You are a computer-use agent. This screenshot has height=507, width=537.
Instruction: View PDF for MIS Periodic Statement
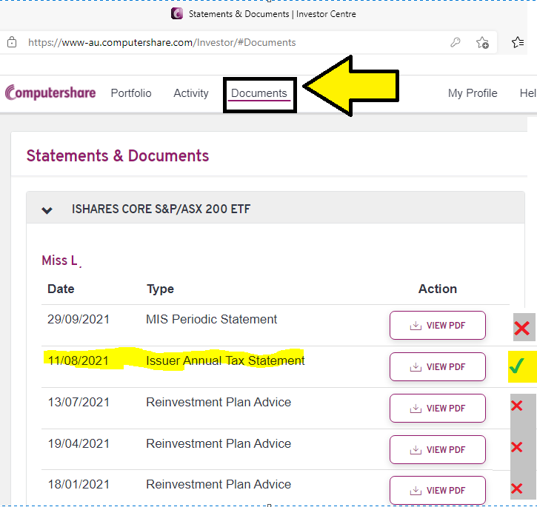coord(437,325)
